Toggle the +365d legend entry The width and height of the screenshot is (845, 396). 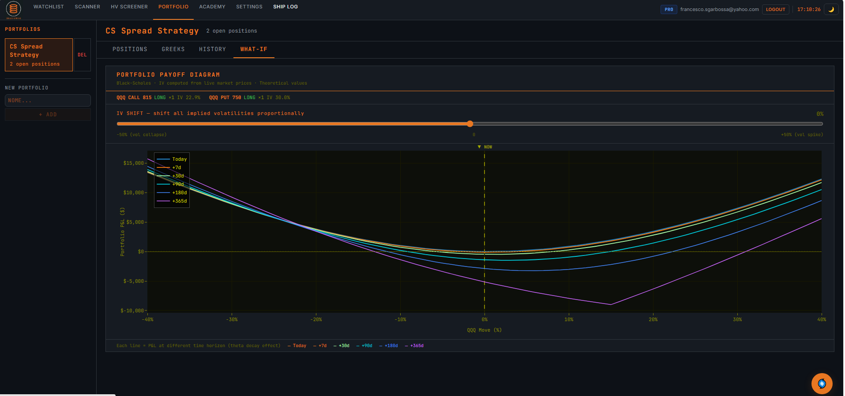172,201
